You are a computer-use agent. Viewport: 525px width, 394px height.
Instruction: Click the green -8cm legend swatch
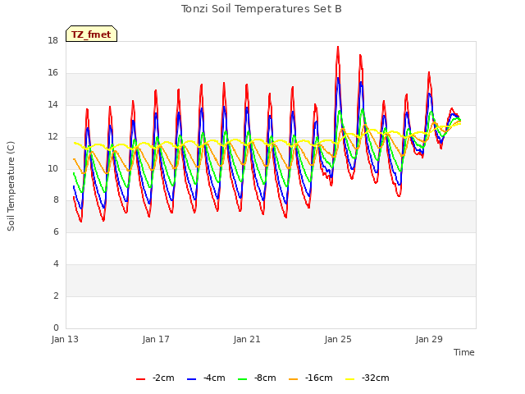pos(243,379)
